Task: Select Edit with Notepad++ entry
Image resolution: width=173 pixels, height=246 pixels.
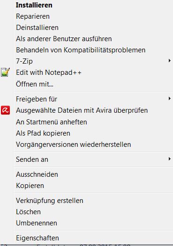Action: pos(49,72)
